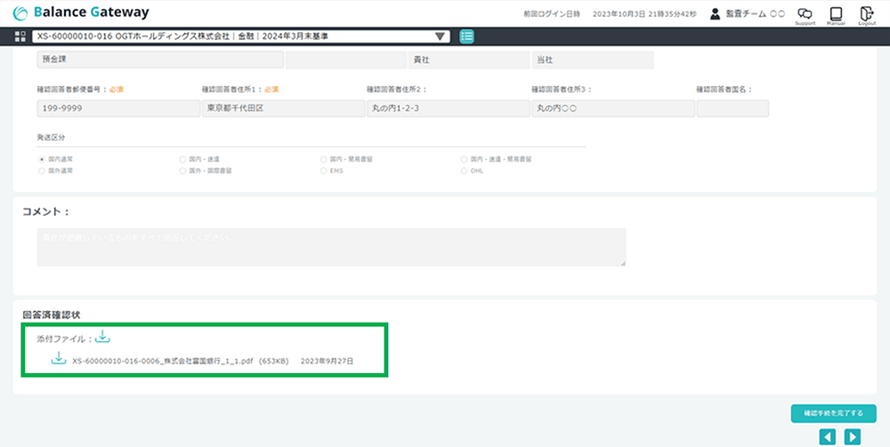890x447 pixels.
Task: Select the 国外通常 radio option
Action: click(x=42, y=170)
